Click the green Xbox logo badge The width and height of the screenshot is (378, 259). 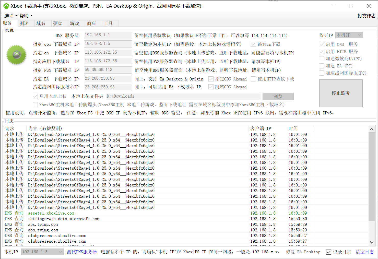(16, 55)
